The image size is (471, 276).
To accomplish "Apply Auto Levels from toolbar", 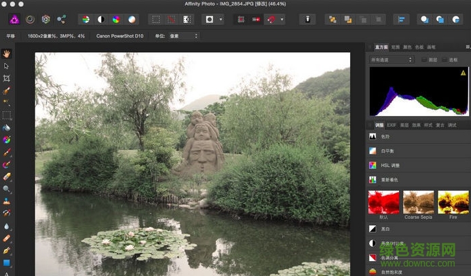I will point(86,20).
